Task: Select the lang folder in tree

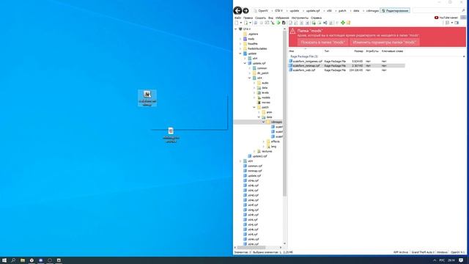Action: click(273, 147)
